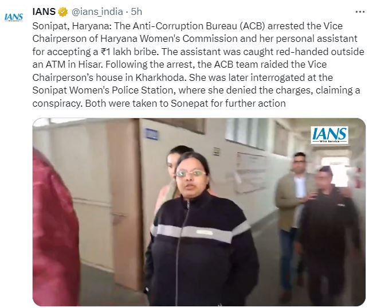
Task: Click the blue sign plate on the wall
Action: 152,134
